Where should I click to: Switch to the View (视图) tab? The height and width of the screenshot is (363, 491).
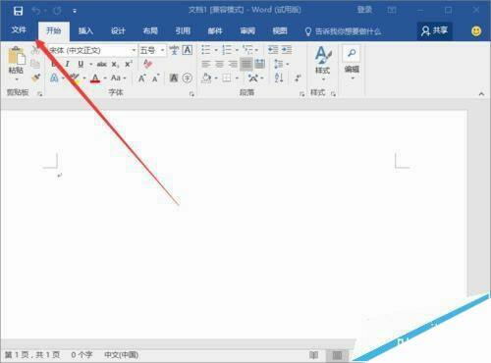coord(280,31)
